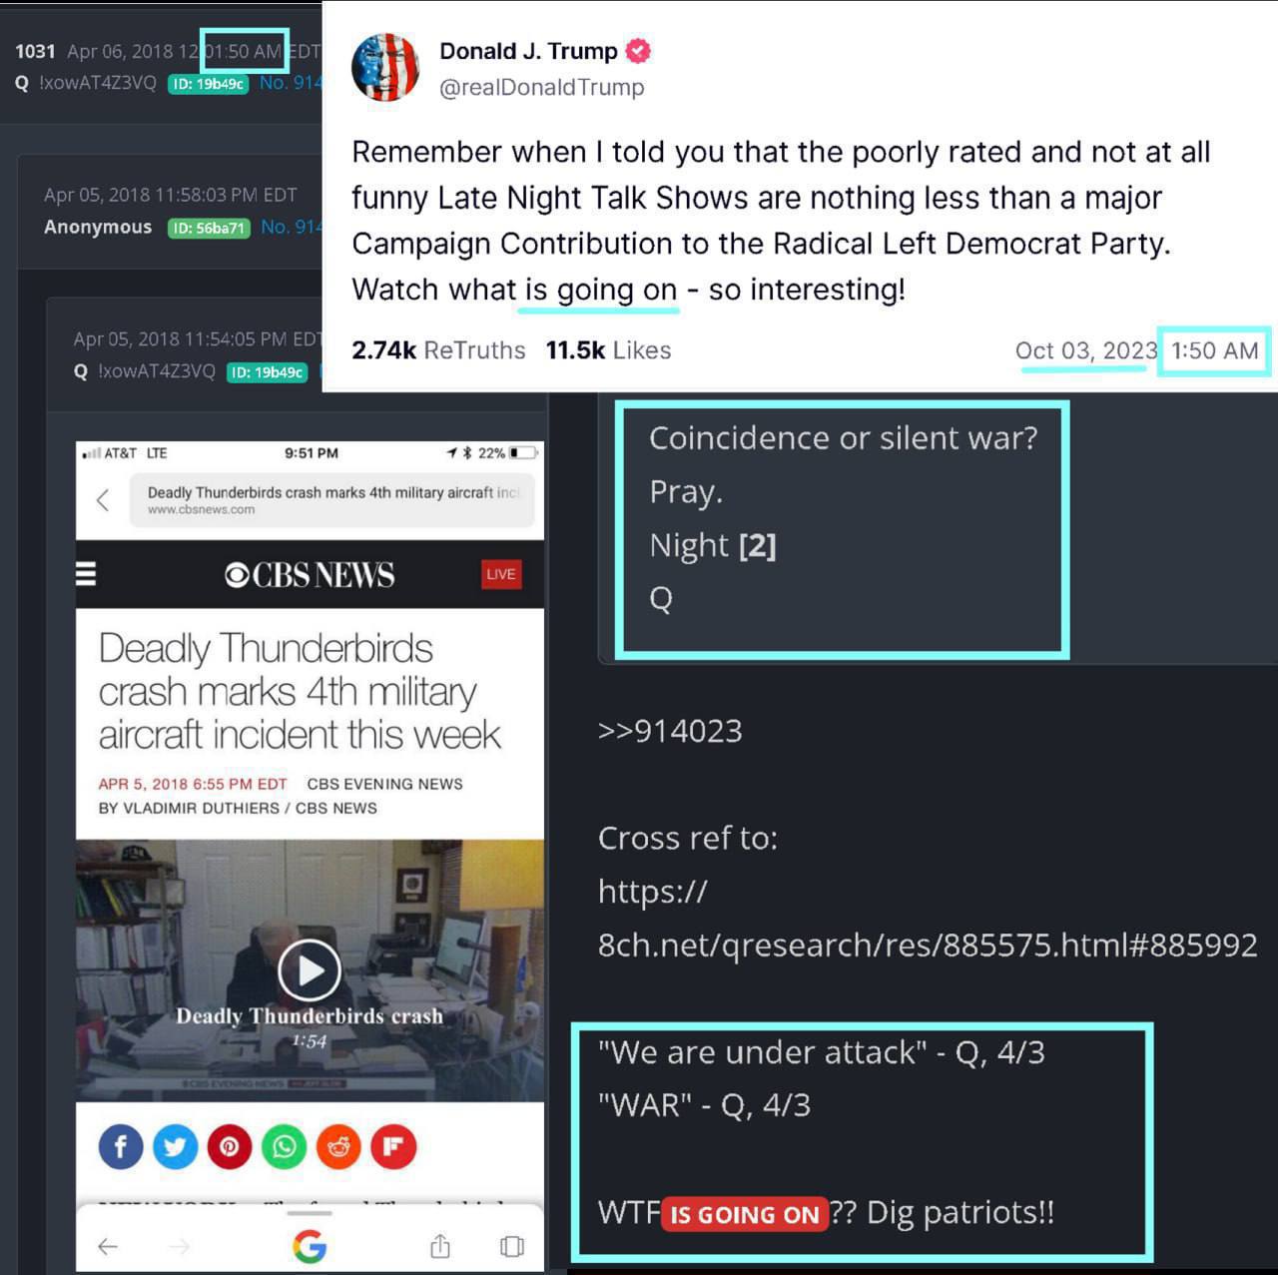This screenshot has height=1275, width=1278.
Task: Click the red LIVE button
Action: click(x=500, y=574)
